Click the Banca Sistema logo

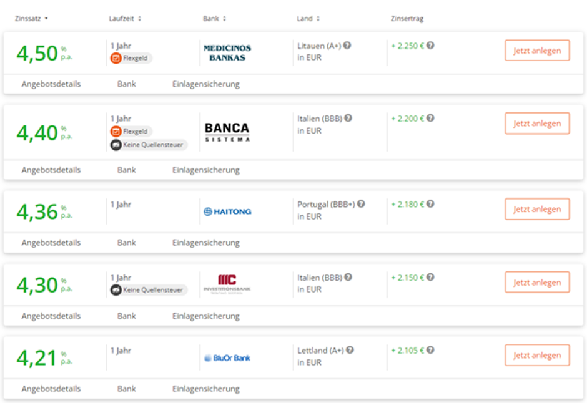[x=227, y=132]
